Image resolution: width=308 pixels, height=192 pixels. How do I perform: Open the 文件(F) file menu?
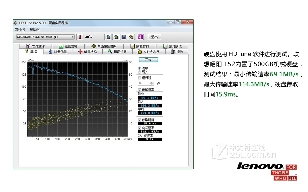pyautogui.click(x=20, y=29)
